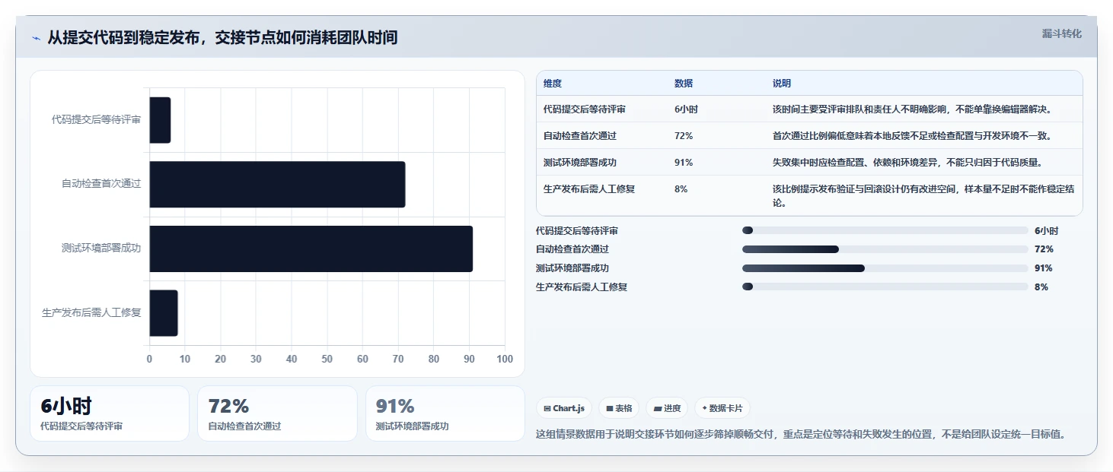Click table cell 测试环境部署成功
The image size is (1113, 472).
[x=580, y=163]
